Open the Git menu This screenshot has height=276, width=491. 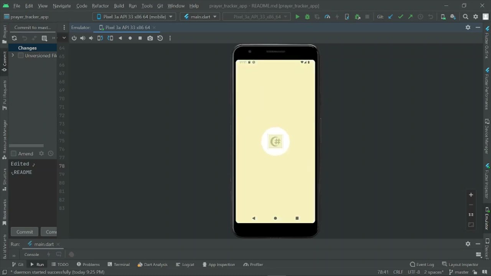[160, 6]
